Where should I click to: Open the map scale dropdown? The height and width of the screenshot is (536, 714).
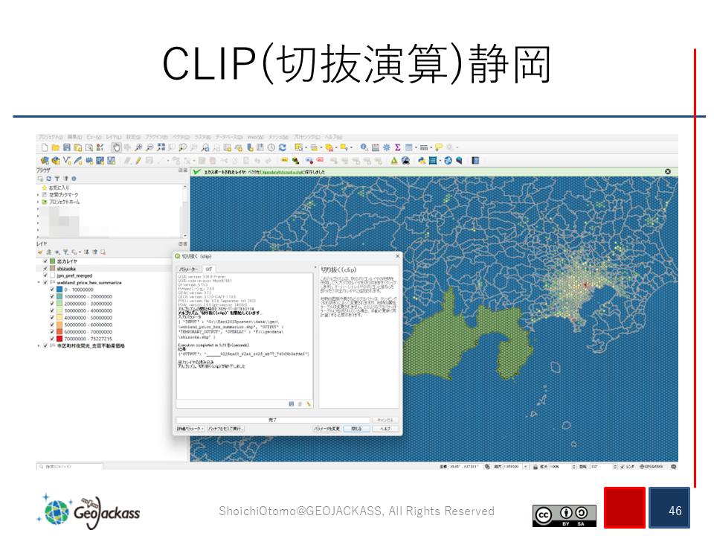[x=526, y=467]
